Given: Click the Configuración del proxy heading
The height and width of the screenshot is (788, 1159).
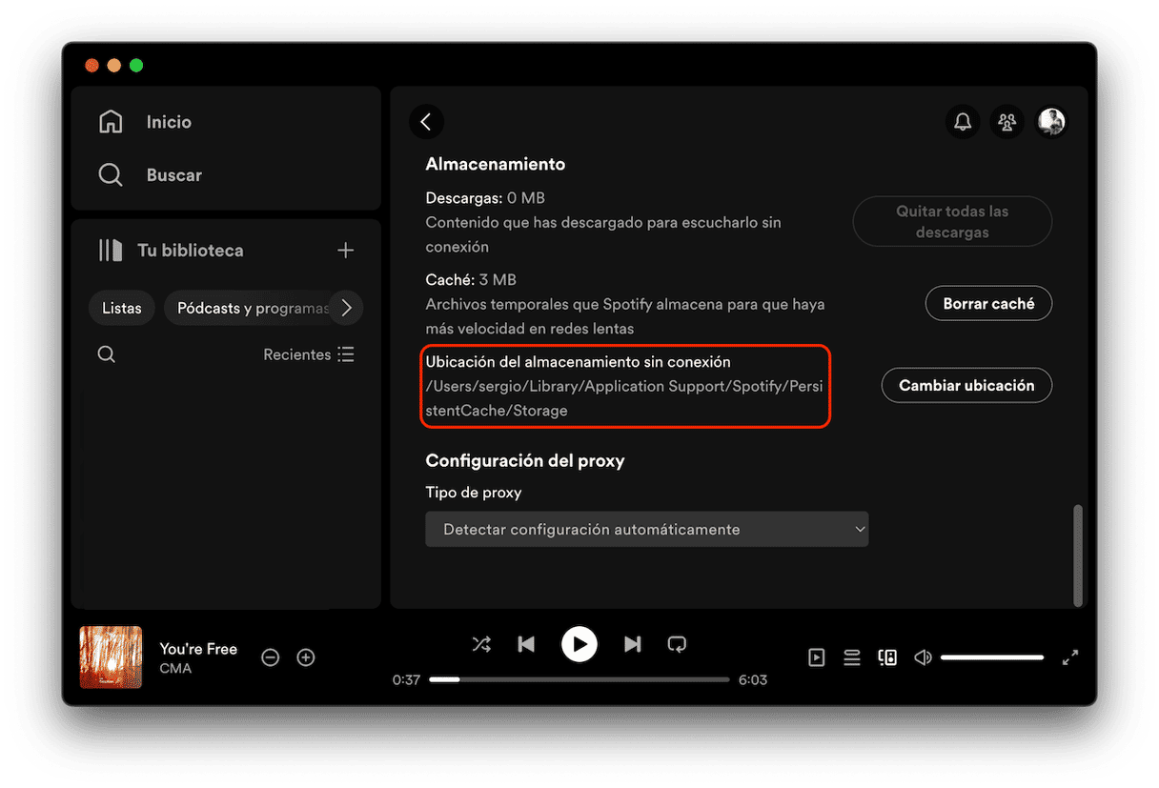Looking at the screenshot, I should point(525,460).
